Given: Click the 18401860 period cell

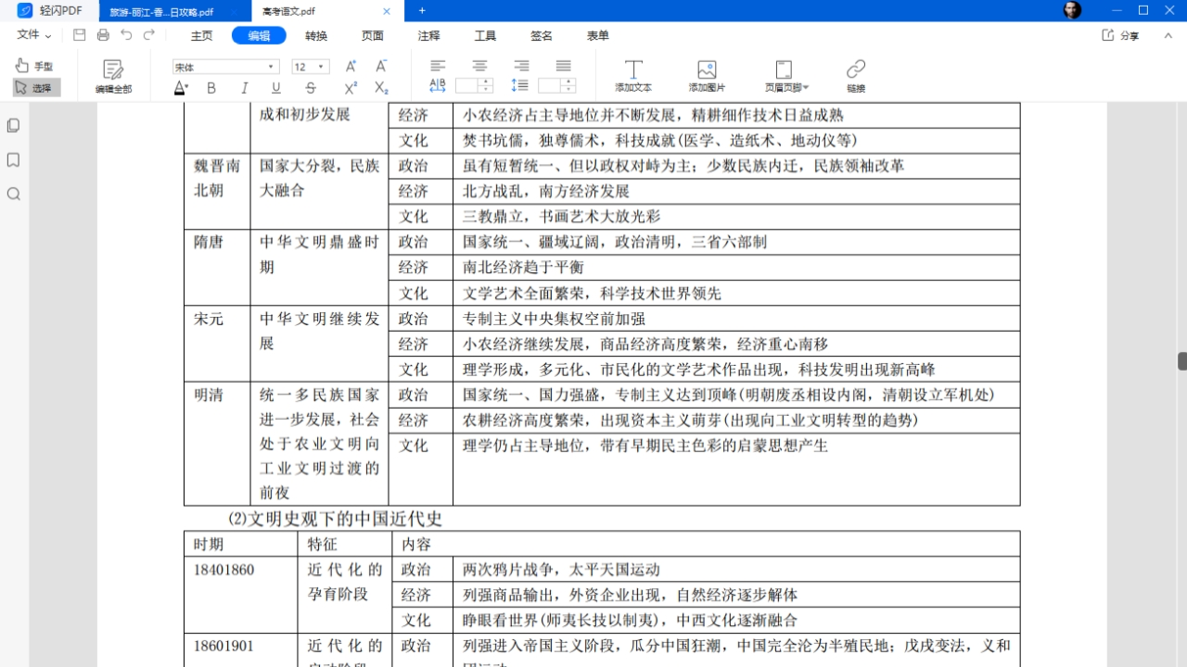Looking at the screenshot, I should click(x=241, y=594).
